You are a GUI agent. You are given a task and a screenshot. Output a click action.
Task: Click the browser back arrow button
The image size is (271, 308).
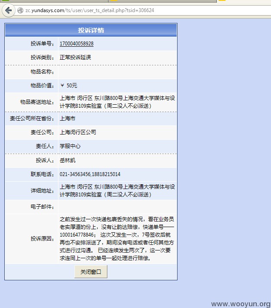coord(9,10)
